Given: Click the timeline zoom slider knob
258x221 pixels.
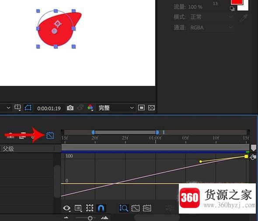Looking at the screenshot, I should pyautogui.click(x=90, y=218).
